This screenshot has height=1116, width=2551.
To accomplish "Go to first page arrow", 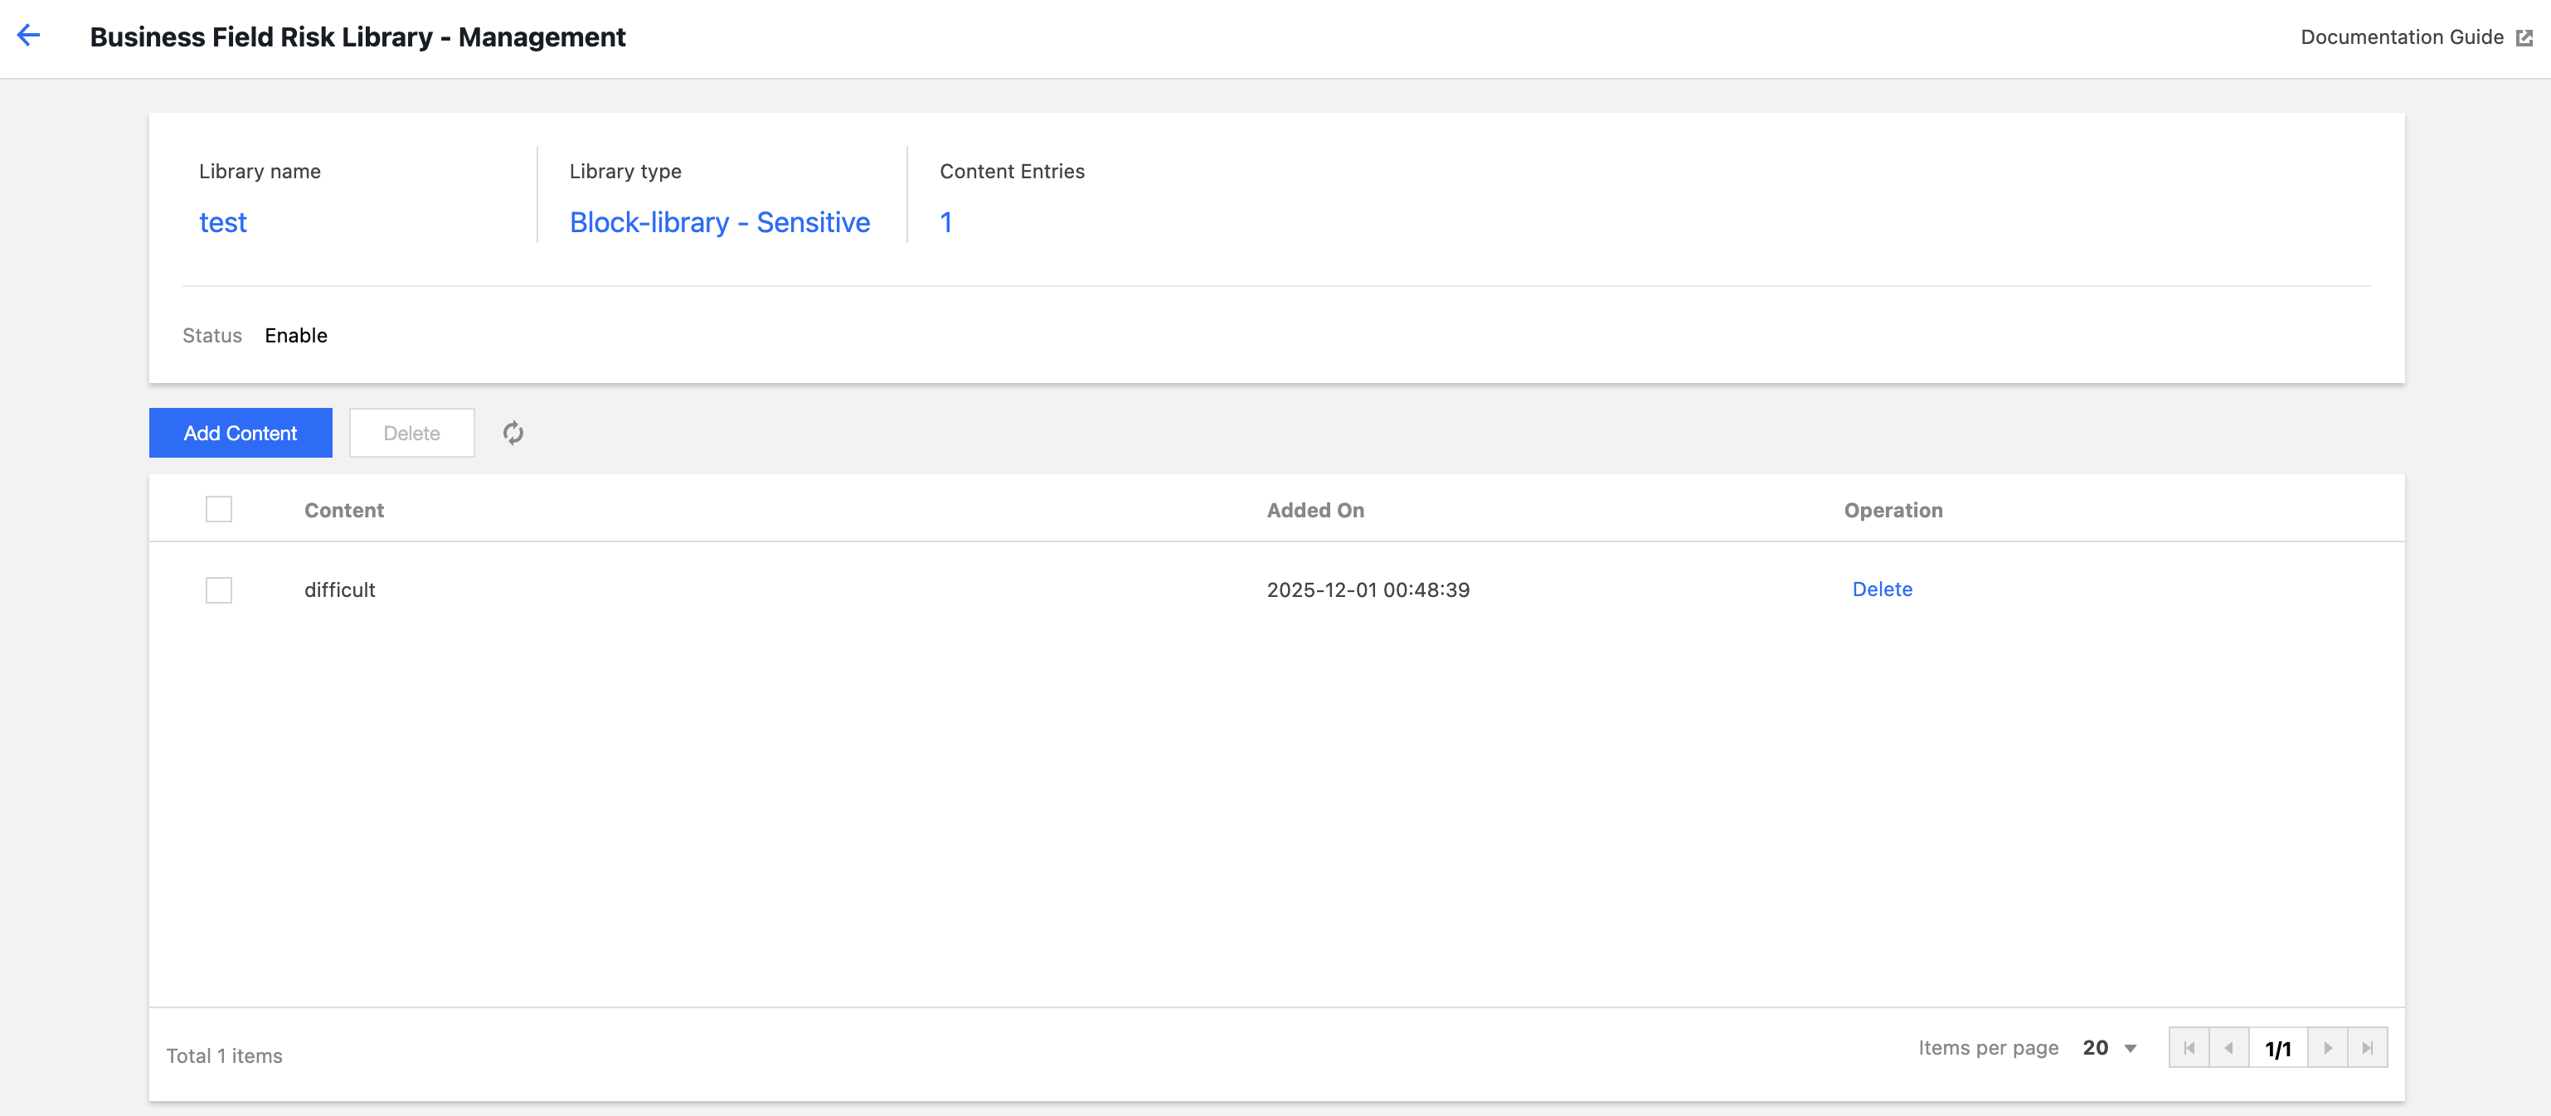I will (2189, 1048).
